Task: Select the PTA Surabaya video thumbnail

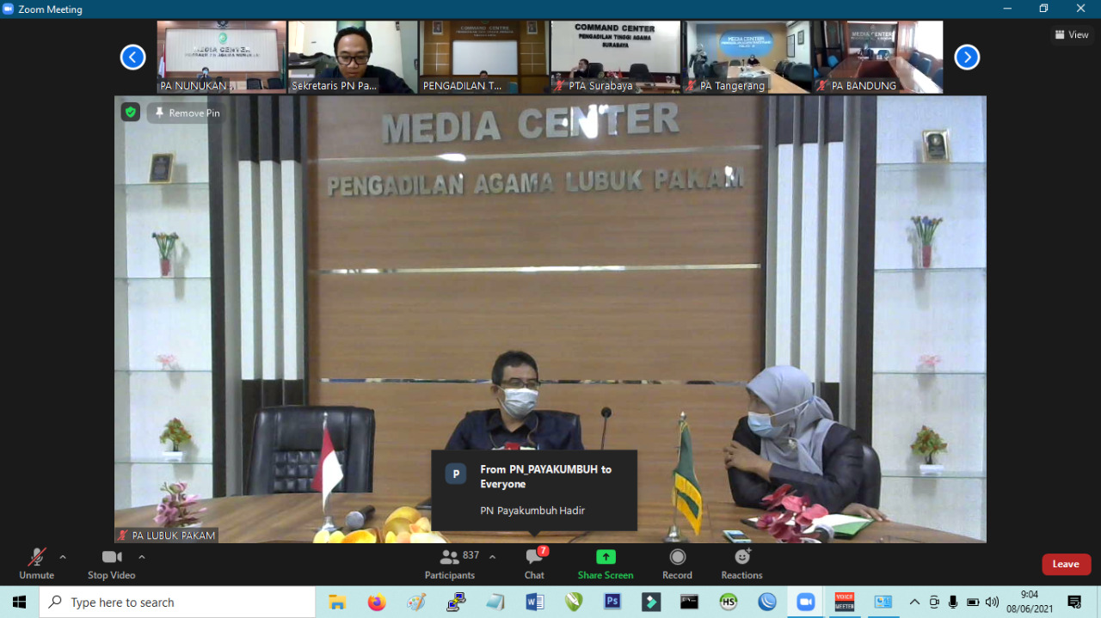Action: tap(615, 57)
